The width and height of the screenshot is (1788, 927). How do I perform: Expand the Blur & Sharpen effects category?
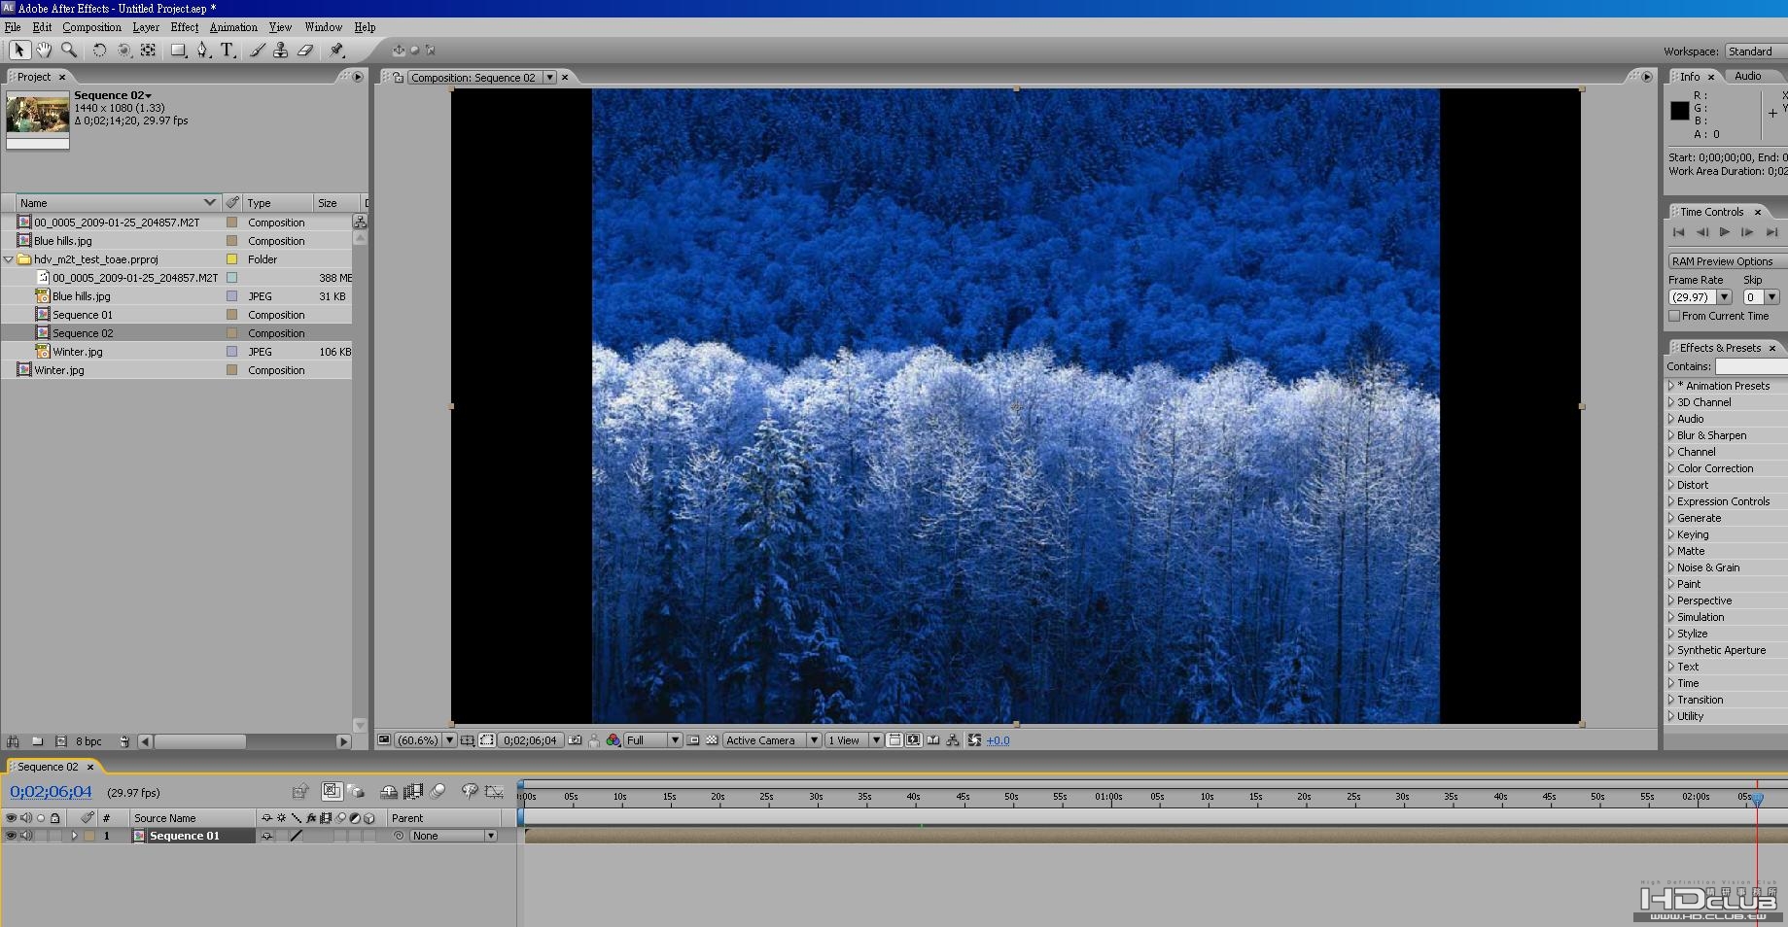tap(1671, 435)
